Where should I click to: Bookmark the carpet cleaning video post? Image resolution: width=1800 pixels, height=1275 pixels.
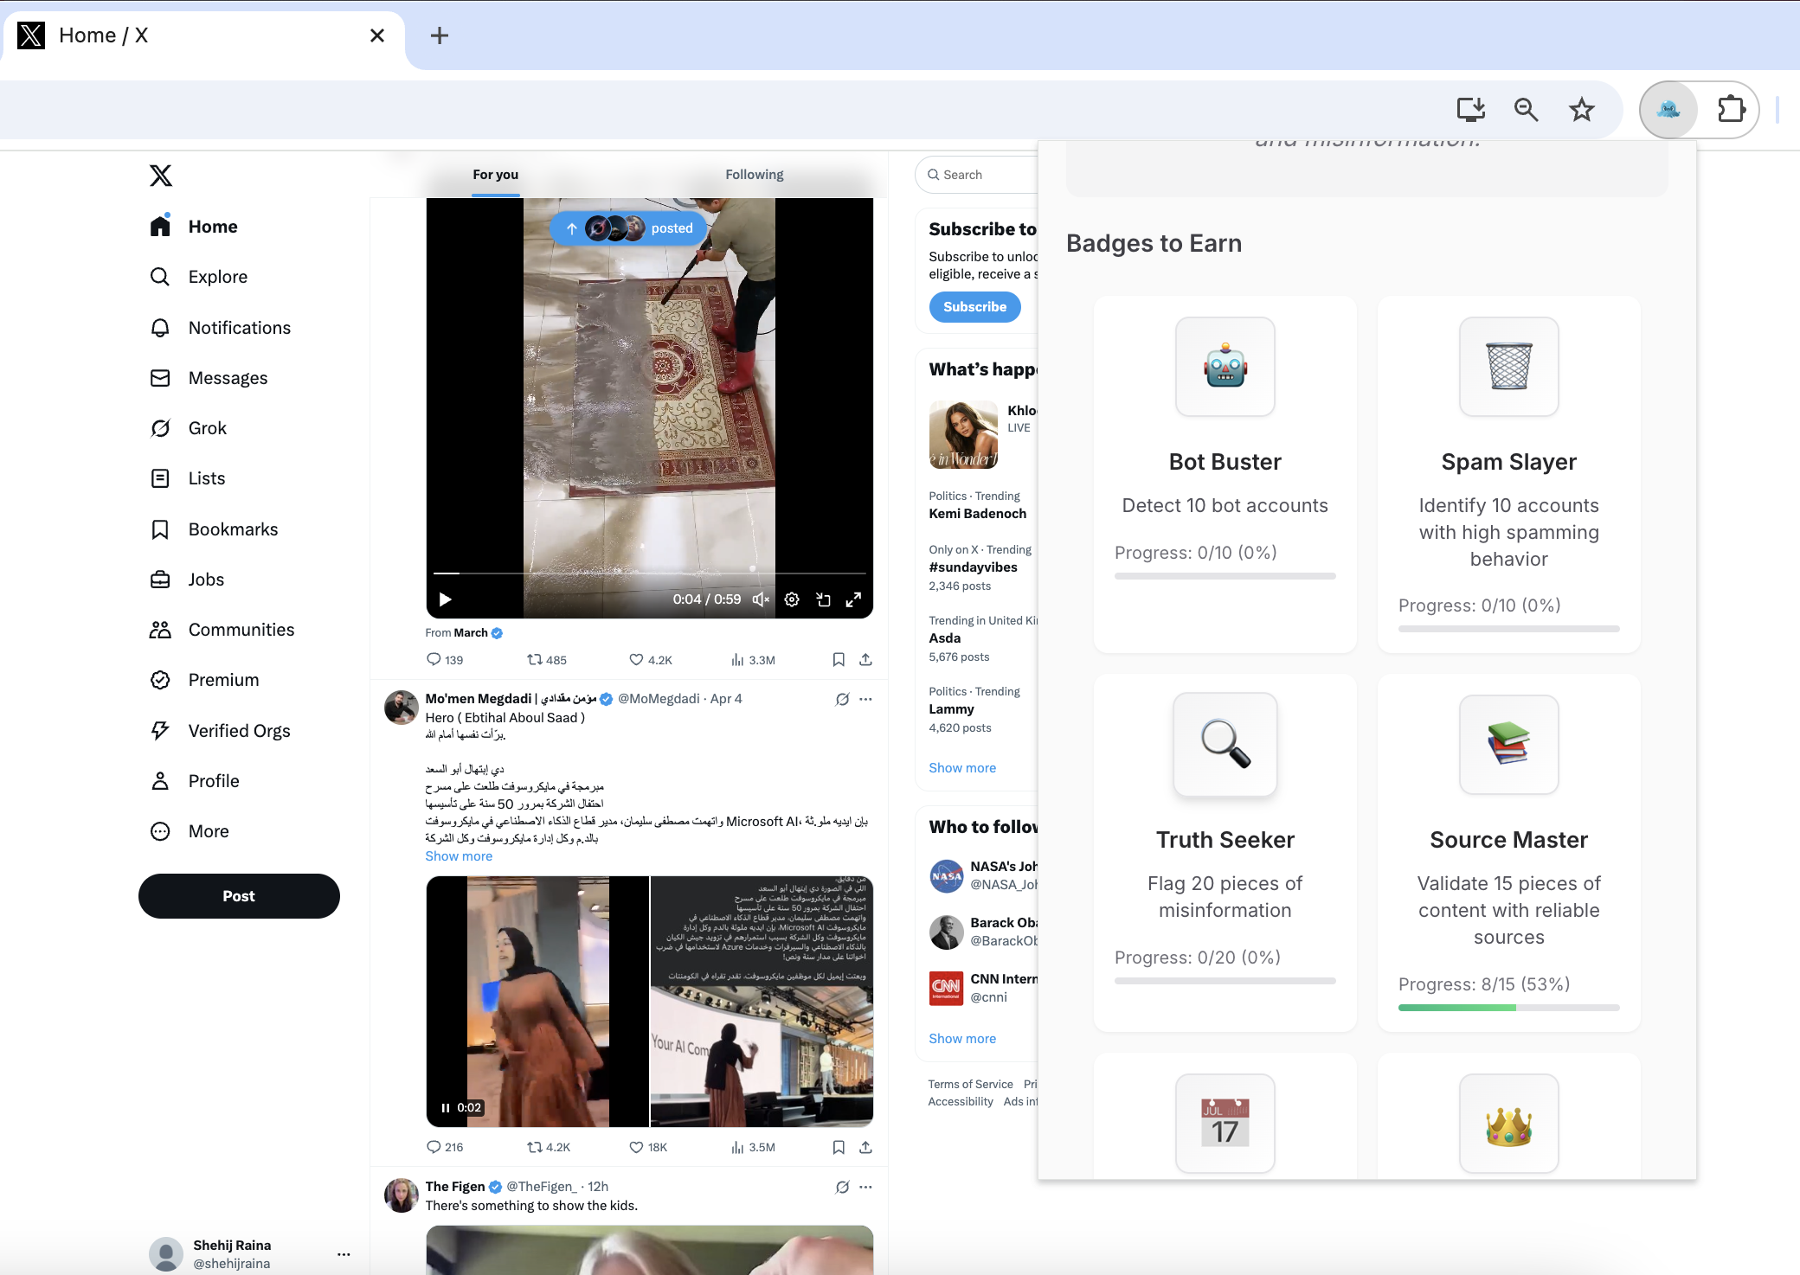838,660
